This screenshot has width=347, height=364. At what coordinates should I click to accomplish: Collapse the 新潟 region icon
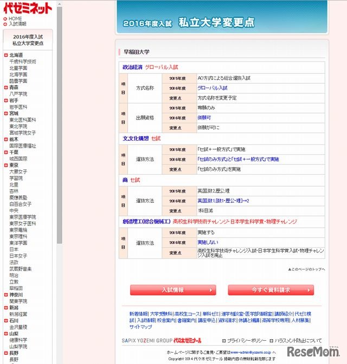click(x=6, y=308)
